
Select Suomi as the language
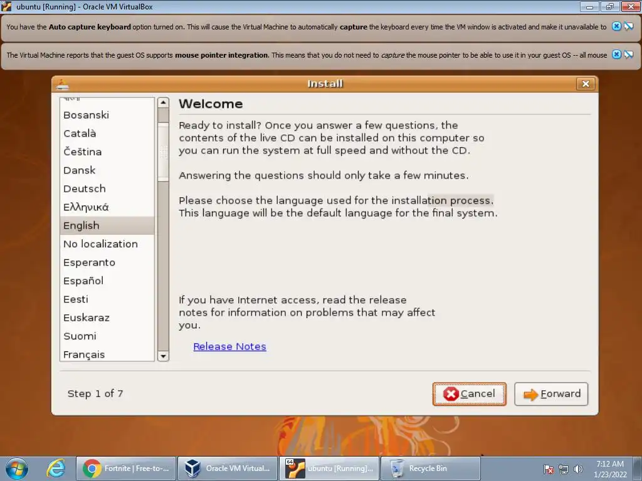coord(107,336)
